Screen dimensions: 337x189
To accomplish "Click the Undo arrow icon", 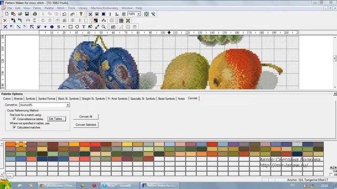I will pyautogui.click(x=64, y=14).
